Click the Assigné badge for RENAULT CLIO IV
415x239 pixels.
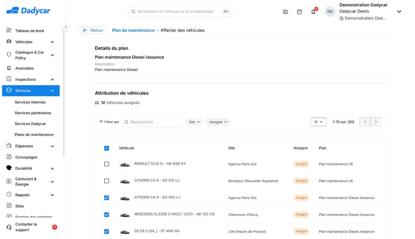tap(301, 164)
